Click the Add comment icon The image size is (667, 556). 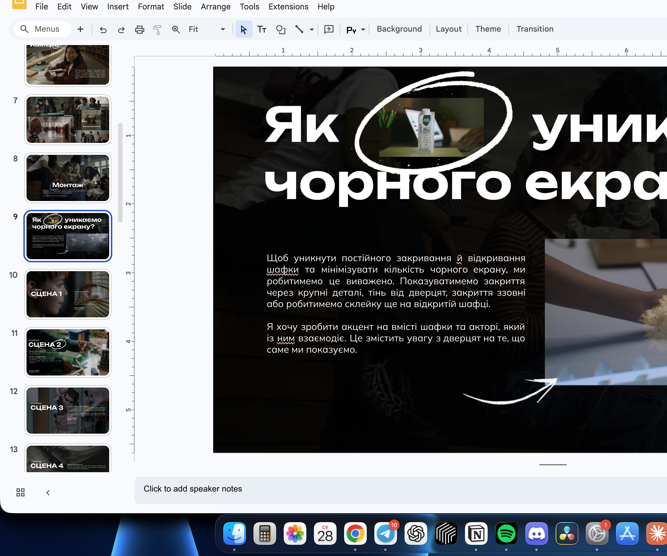point(329,30)
